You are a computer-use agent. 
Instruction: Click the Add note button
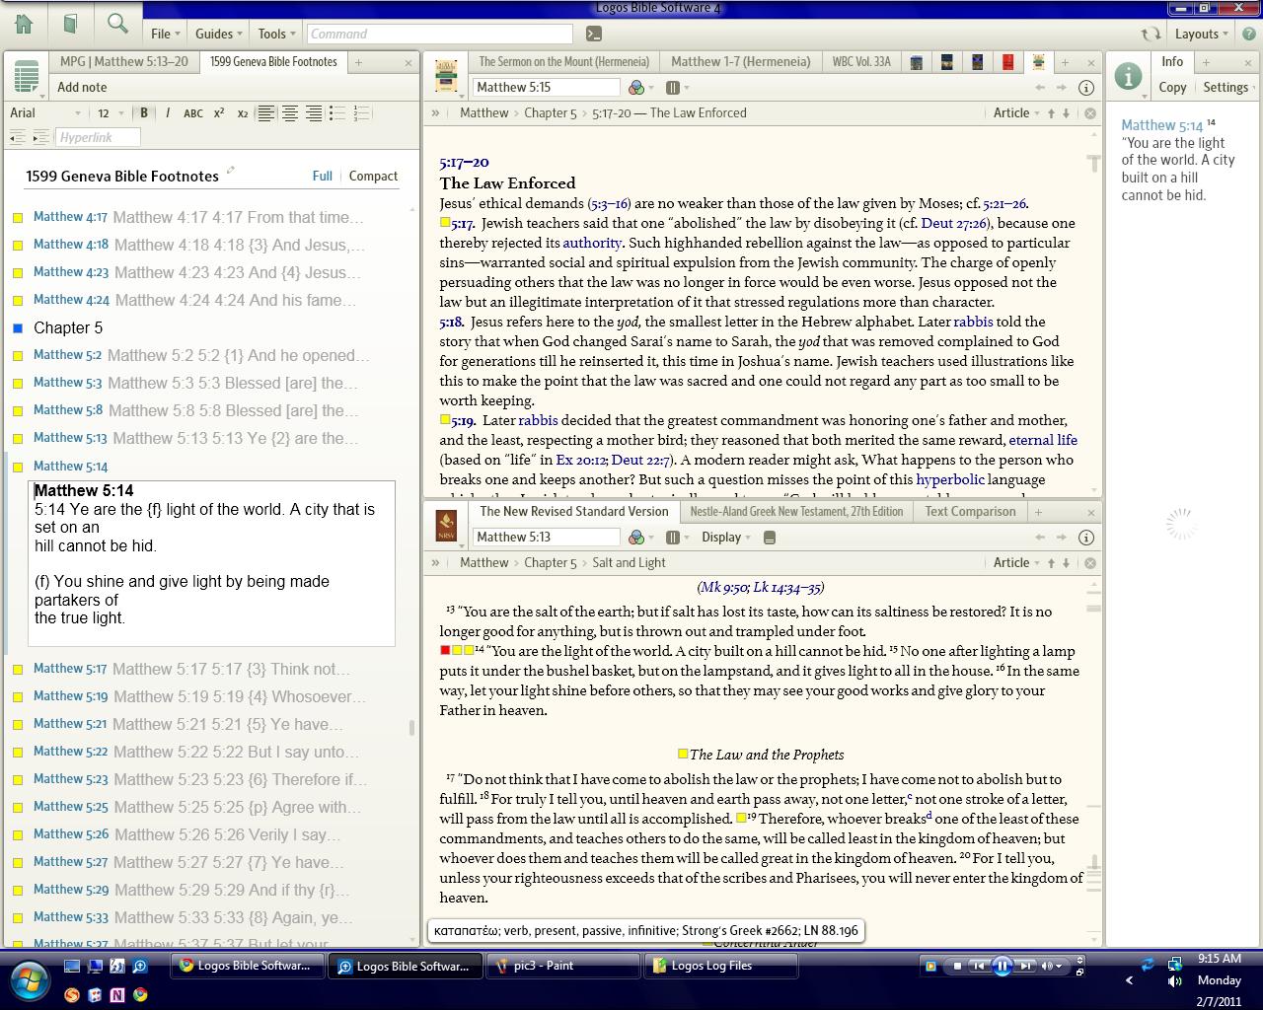point(82,88)
